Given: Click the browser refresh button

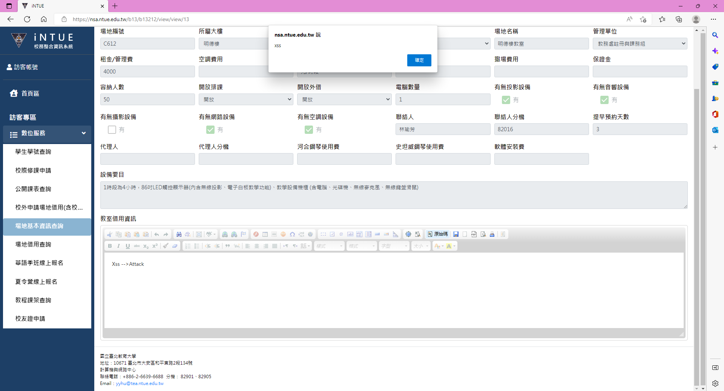Looking at the screenshot, I should click(27, 19).
